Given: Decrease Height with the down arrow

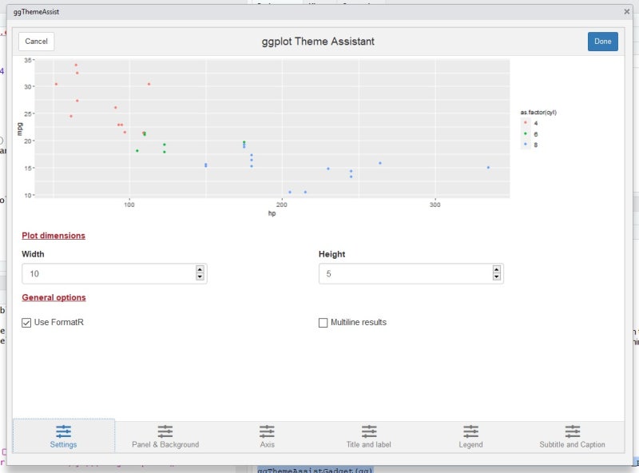Looking at the screenshot, I should pos(496,276).
